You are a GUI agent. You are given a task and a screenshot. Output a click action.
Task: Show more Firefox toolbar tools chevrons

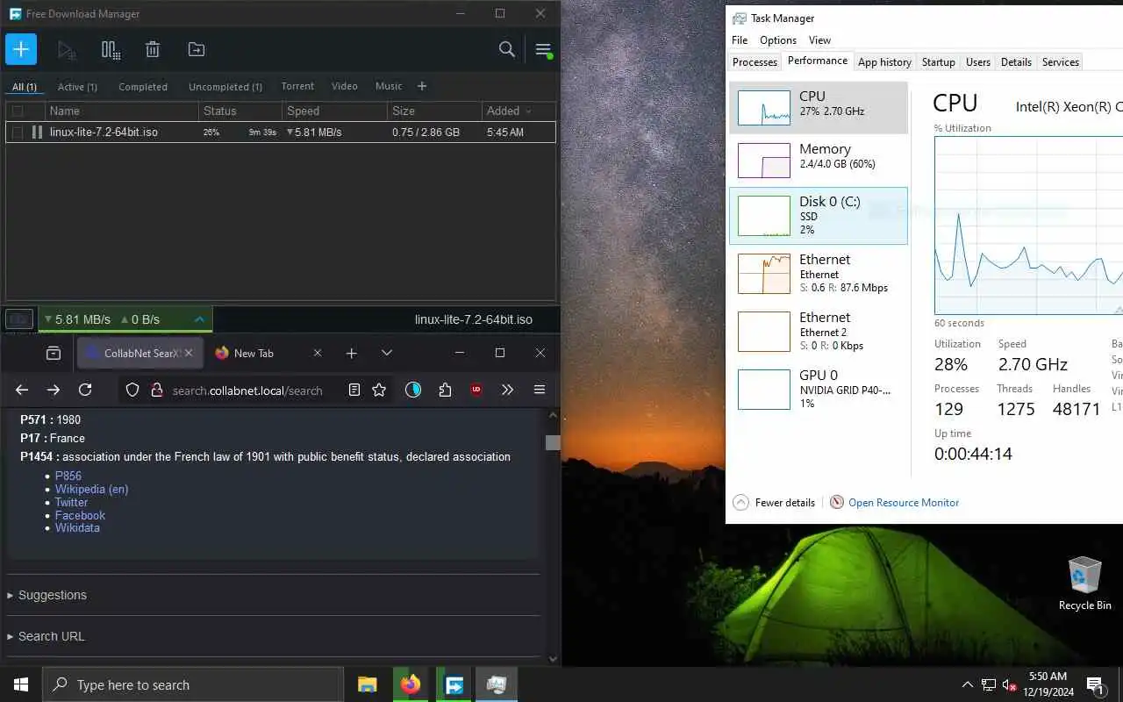coord(507,390)
